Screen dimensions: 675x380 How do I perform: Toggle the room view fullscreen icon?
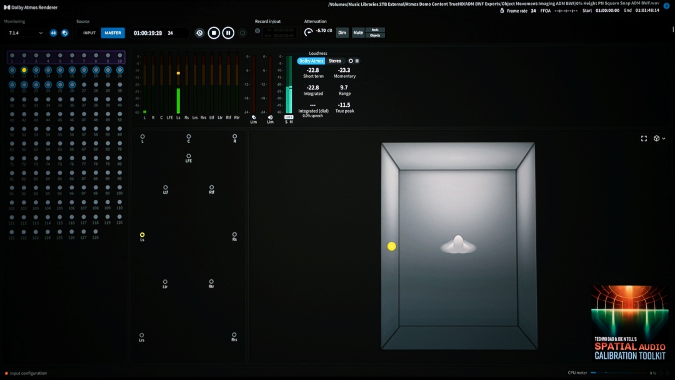[x=644, y=139]
